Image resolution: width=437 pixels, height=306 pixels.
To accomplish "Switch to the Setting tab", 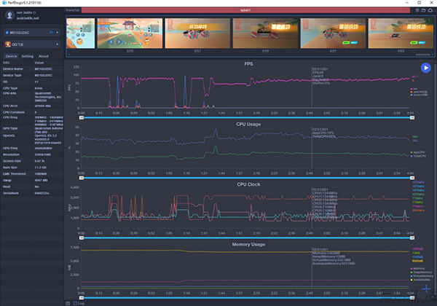I will coord(27,55).
